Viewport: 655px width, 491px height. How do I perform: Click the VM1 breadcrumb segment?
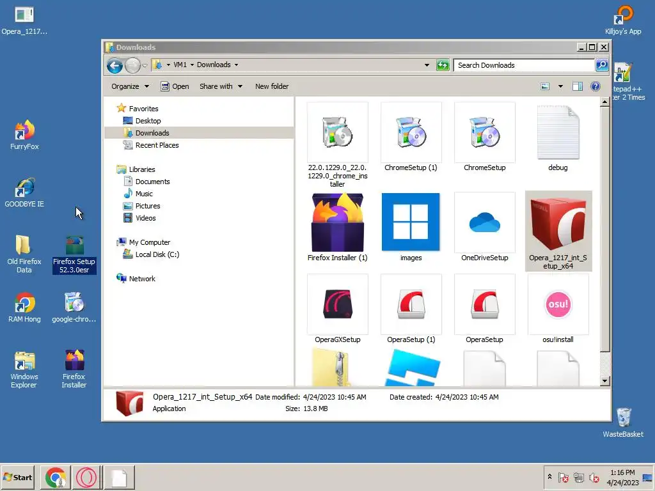pyautogui.click(x=180, y=65)
